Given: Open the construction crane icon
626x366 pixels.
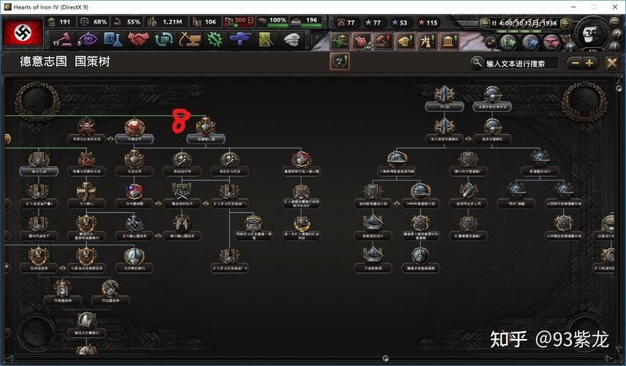Looking at the screenshot, I should coord(189,39).
